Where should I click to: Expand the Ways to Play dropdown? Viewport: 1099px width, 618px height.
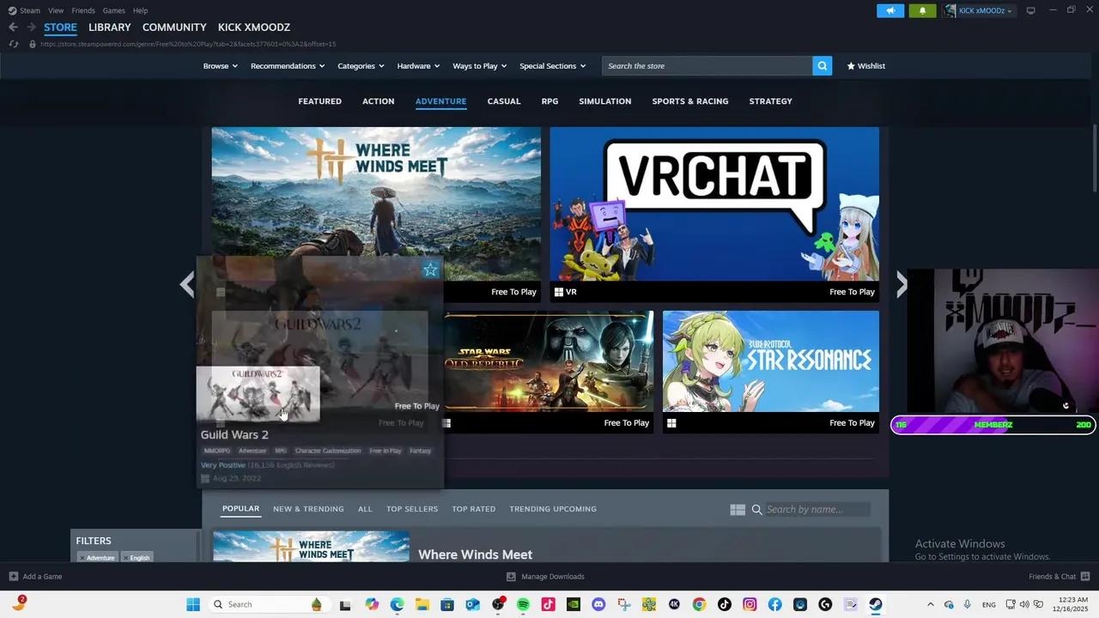[480, 66]
